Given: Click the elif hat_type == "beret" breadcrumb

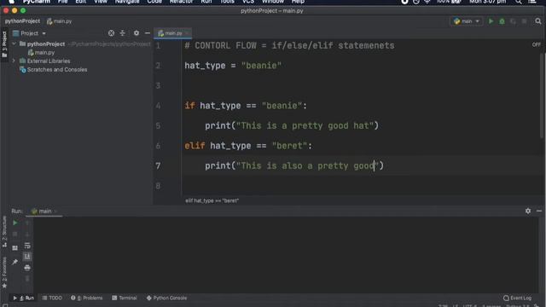Looking at the screenshot, I should tap(212, 201).
